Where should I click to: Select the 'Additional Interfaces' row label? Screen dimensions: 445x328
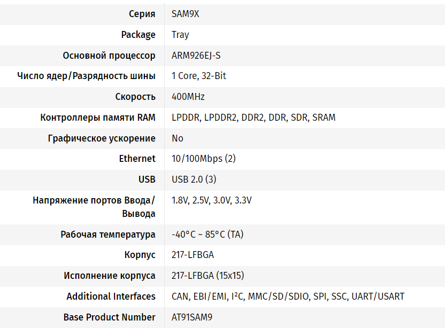(x=111, y=296)
